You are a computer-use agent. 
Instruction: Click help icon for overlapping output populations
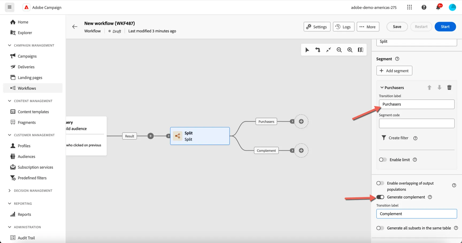pos(454,185)
